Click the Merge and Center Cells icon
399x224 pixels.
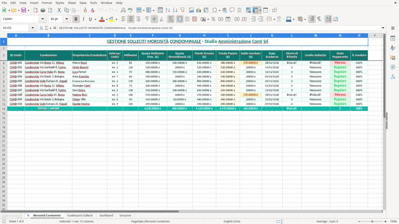[x=180, y=19]
